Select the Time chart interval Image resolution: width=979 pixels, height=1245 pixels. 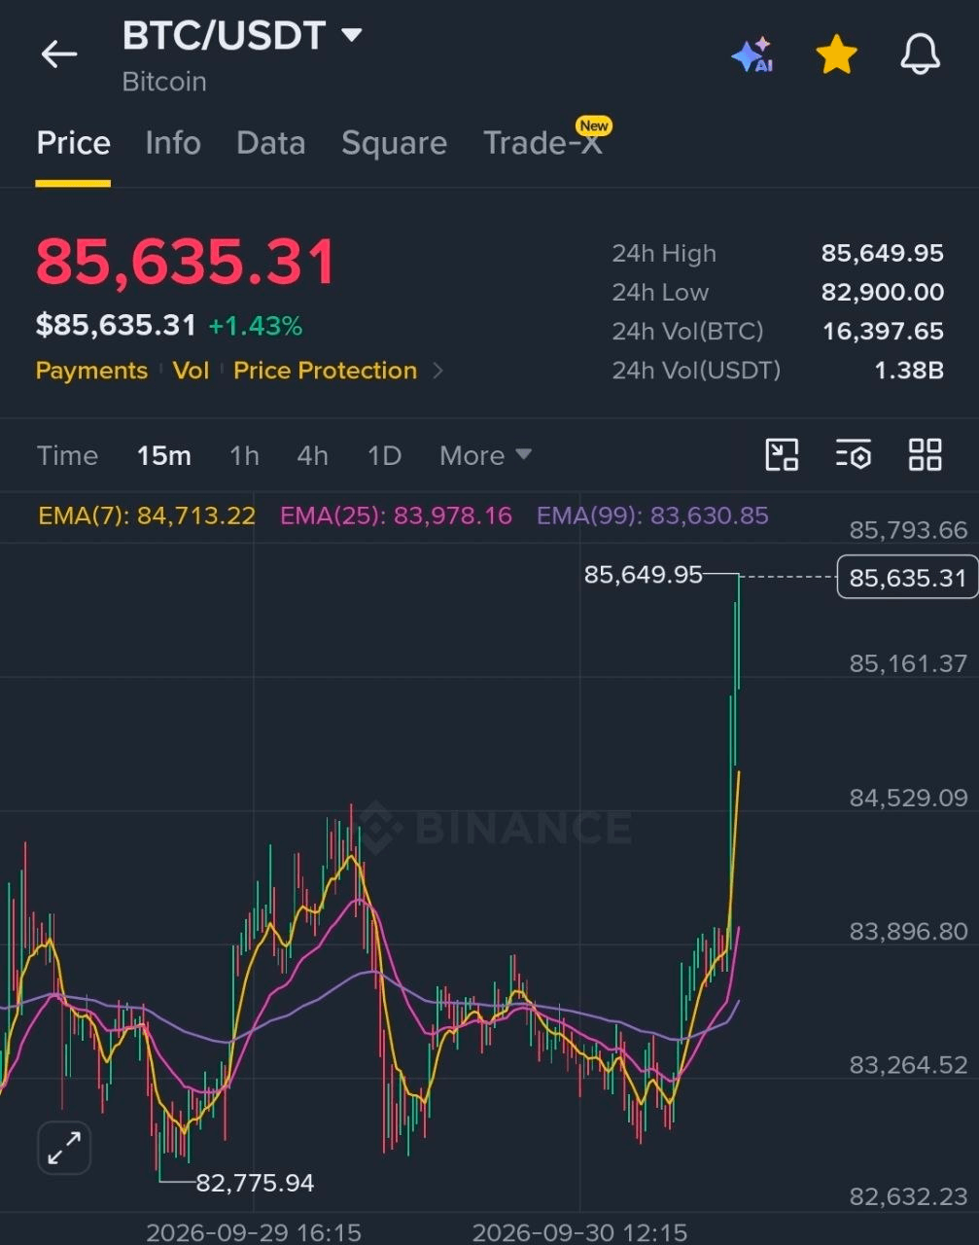click(67, 455)
